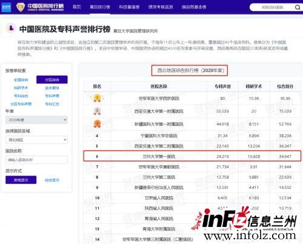Image resolution: width=303 pixels, height=244 pixels.
Task: Click the gold first-place medal icon
Action: (97, 98)
